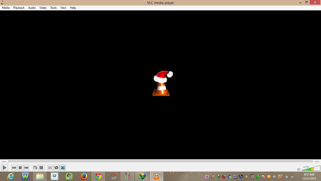The height and width of the screenshot is (181, 321).
Task: Open Internet Explorer from the taskbar
Action: click(11, 176)
